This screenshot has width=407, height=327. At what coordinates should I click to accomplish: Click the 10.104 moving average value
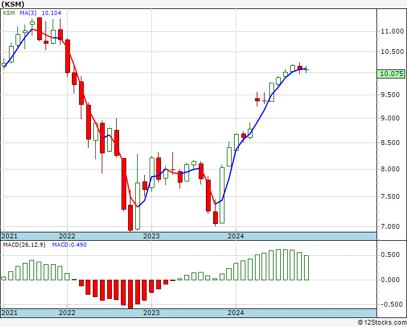click(51, 13)
